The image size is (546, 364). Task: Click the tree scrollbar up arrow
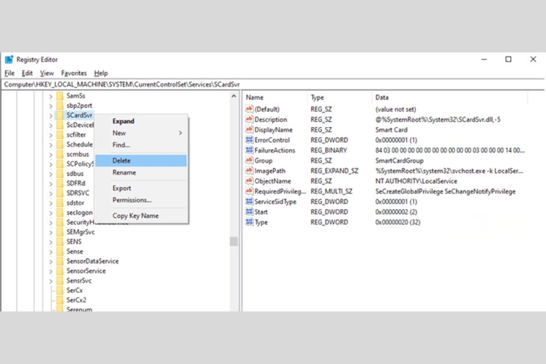click(233, 96)
